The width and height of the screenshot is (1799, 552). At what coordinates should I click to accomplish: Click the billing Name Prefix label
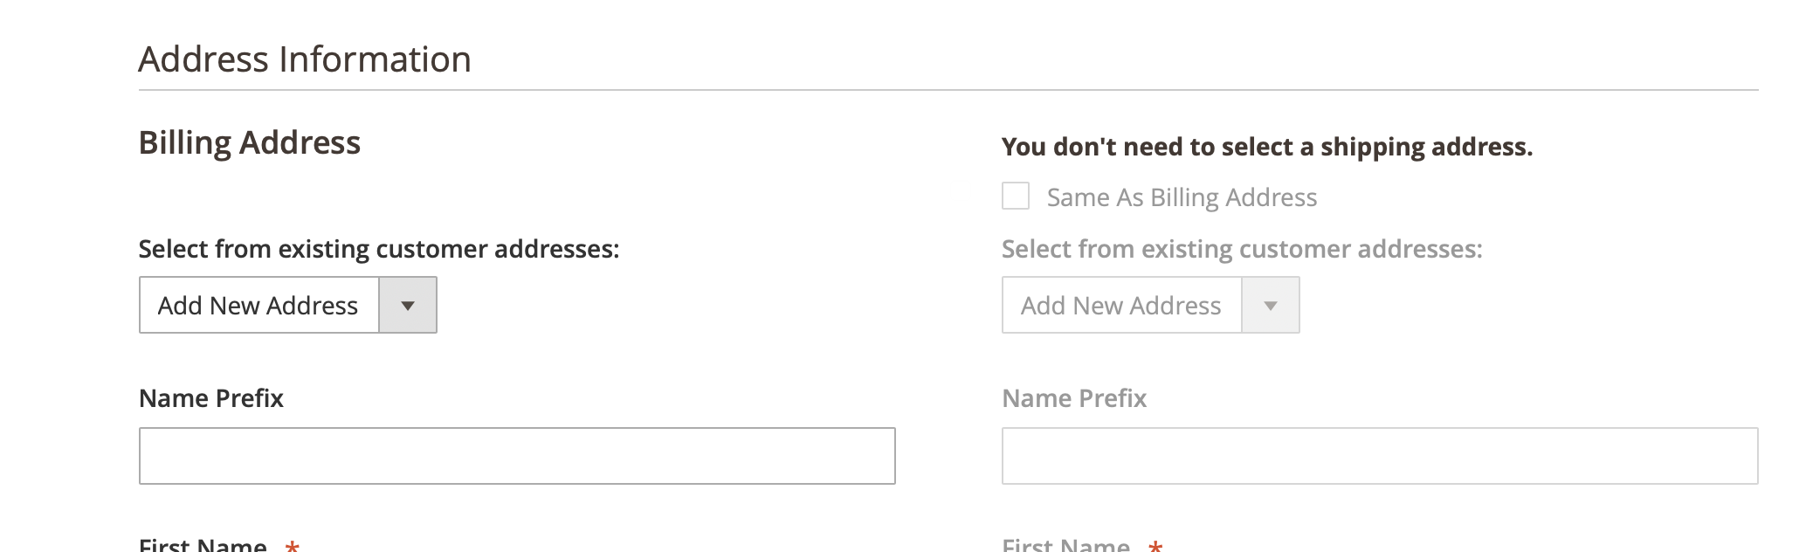click(211, 398)
